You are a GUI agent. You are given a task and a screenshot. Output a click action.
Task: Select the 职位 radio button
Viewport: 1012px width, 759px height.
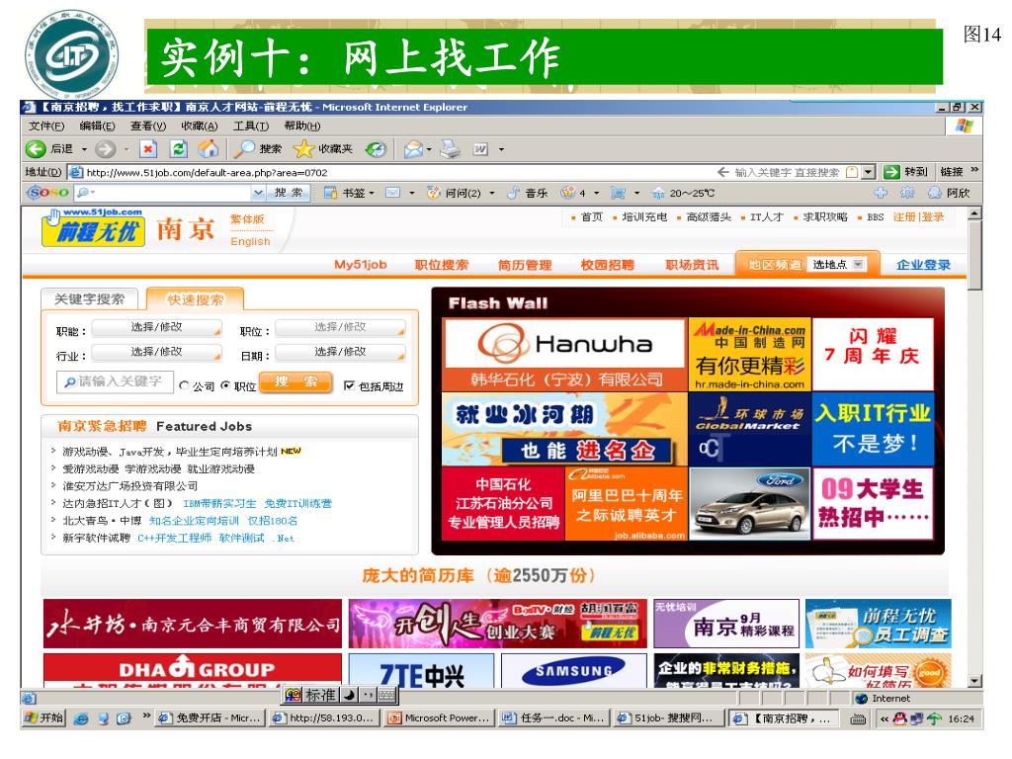tap(225, 385)
